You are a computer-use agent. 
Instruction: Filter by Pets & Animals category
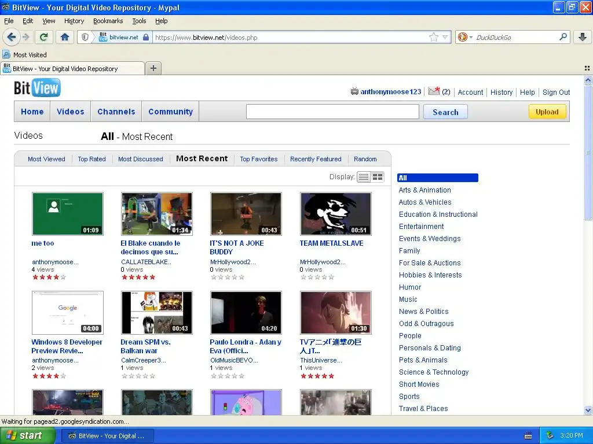click(423, 360)
